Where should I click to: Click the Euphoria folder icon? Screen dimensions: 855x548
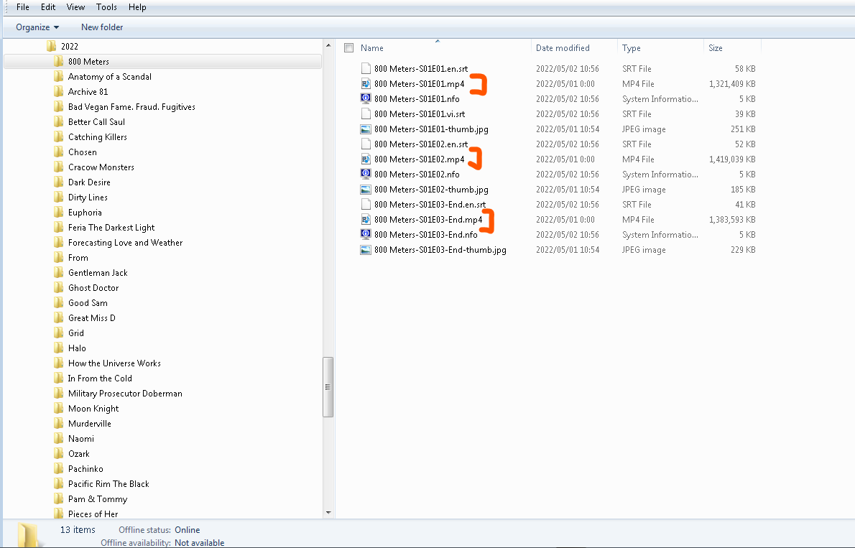point(59,212)
